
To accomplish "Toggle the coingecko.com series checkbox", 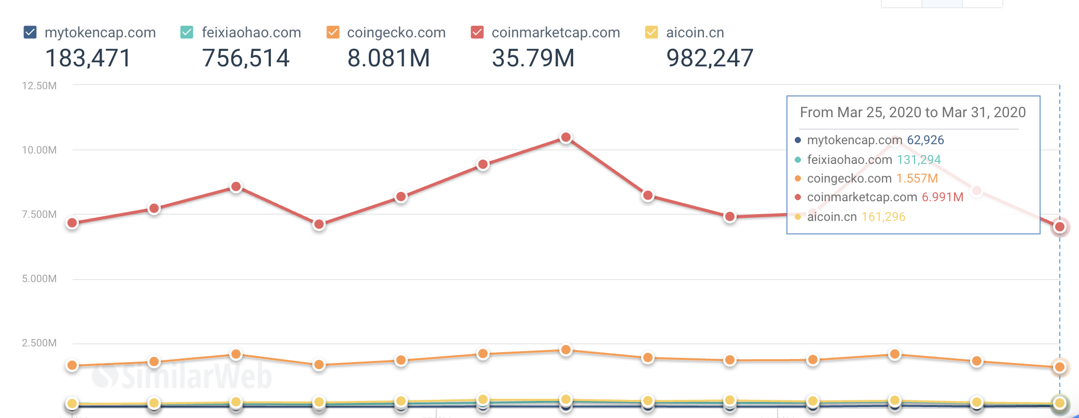I will [x=333, y=32].
